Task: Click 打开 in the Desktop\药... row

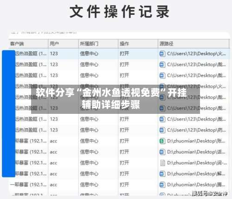Action: (x=124, y=130)
